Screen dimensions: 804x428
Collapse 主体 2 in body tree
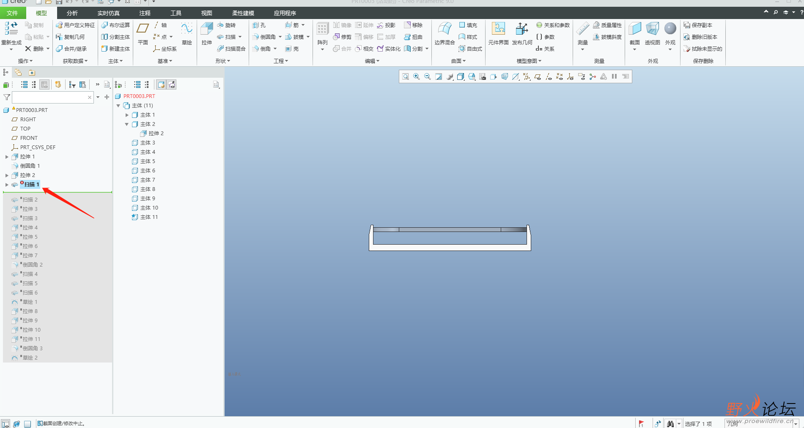pos(127,124)
